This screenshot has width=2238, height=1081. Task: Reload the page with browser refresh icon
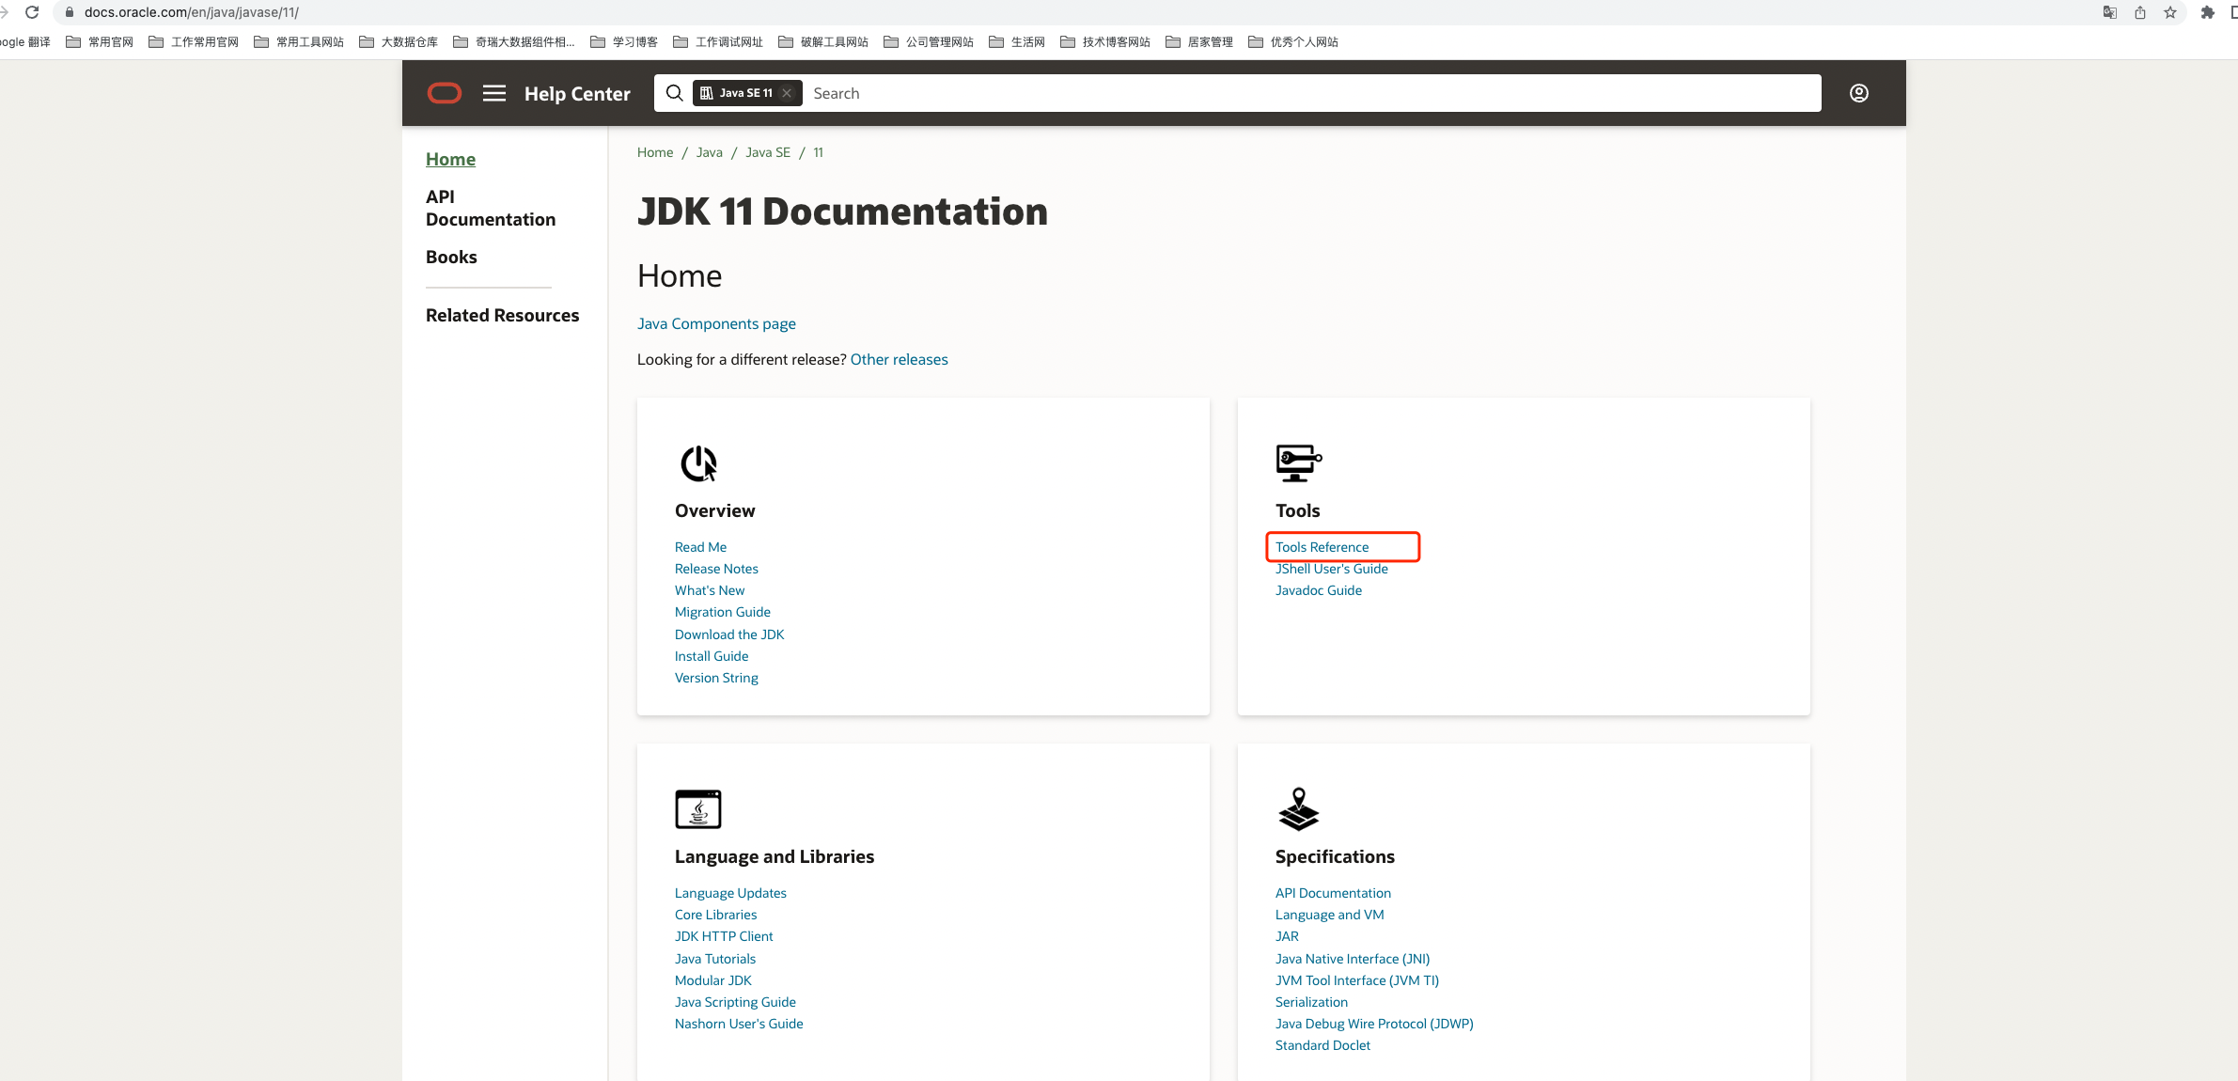32,12
